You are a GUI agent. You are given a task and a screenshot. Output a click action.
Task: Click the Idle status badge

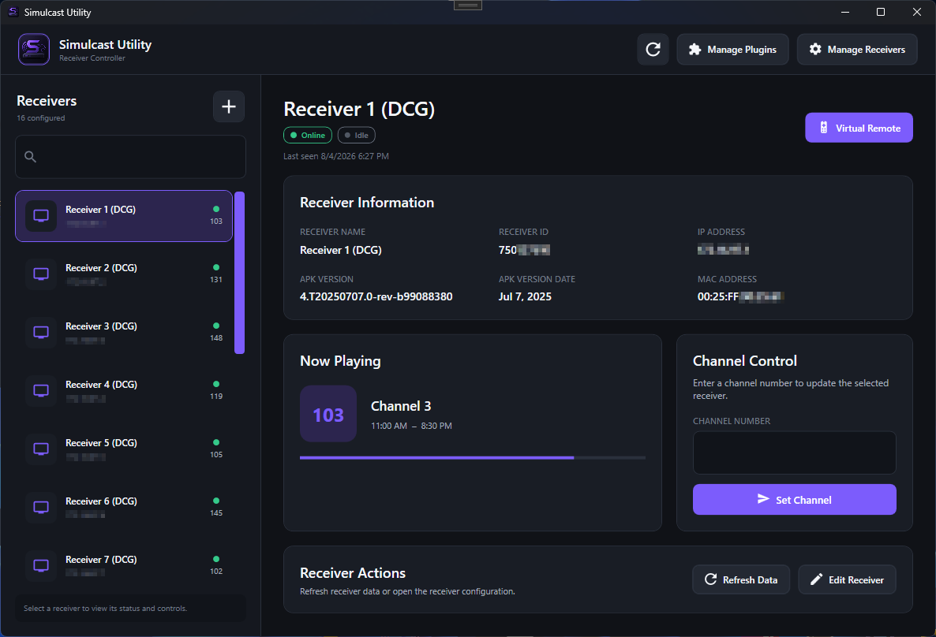tap(357, 136)
